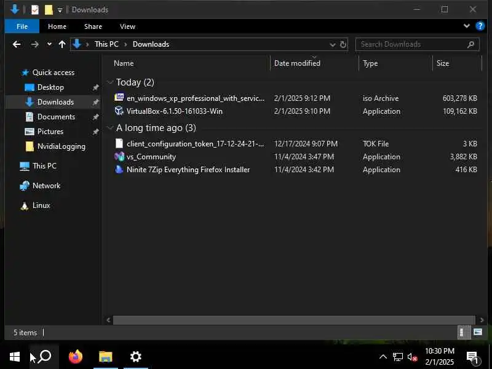
Task: Open Downloads in the navigation pane
Action: (55, 102)
